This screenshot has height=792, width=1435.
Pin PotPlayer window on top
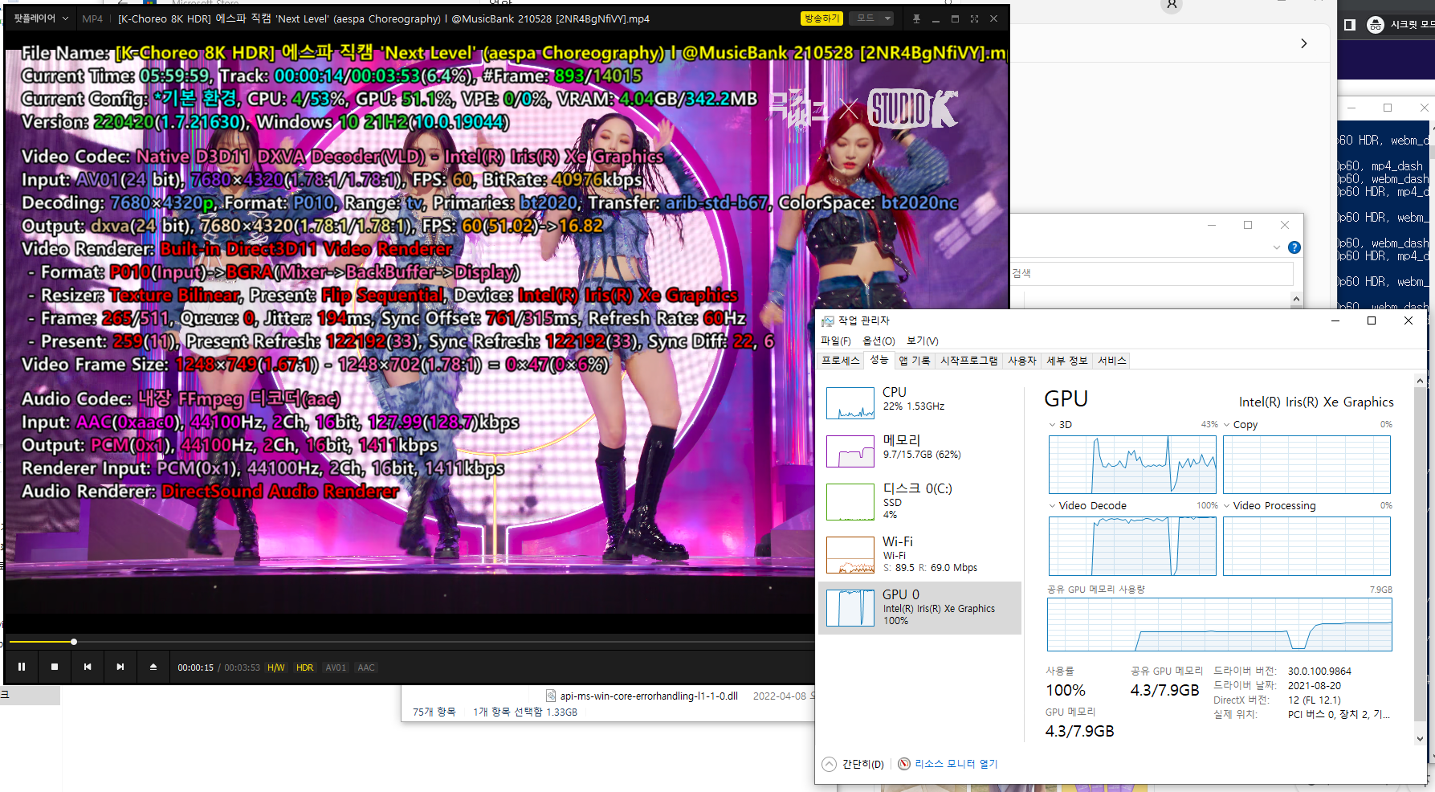tap(916, 18)
